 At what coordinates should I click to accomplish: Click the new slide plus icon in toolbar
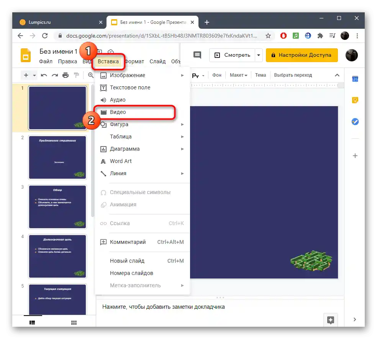(26, 75)
